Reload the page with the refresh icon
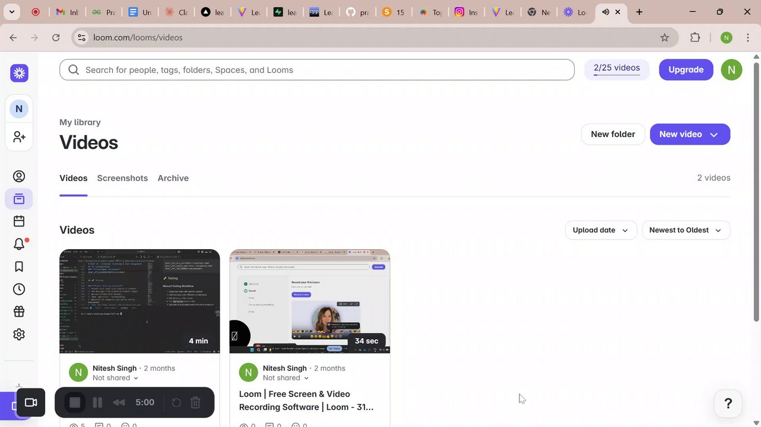The image size is (761, 427). coord(56,37)
